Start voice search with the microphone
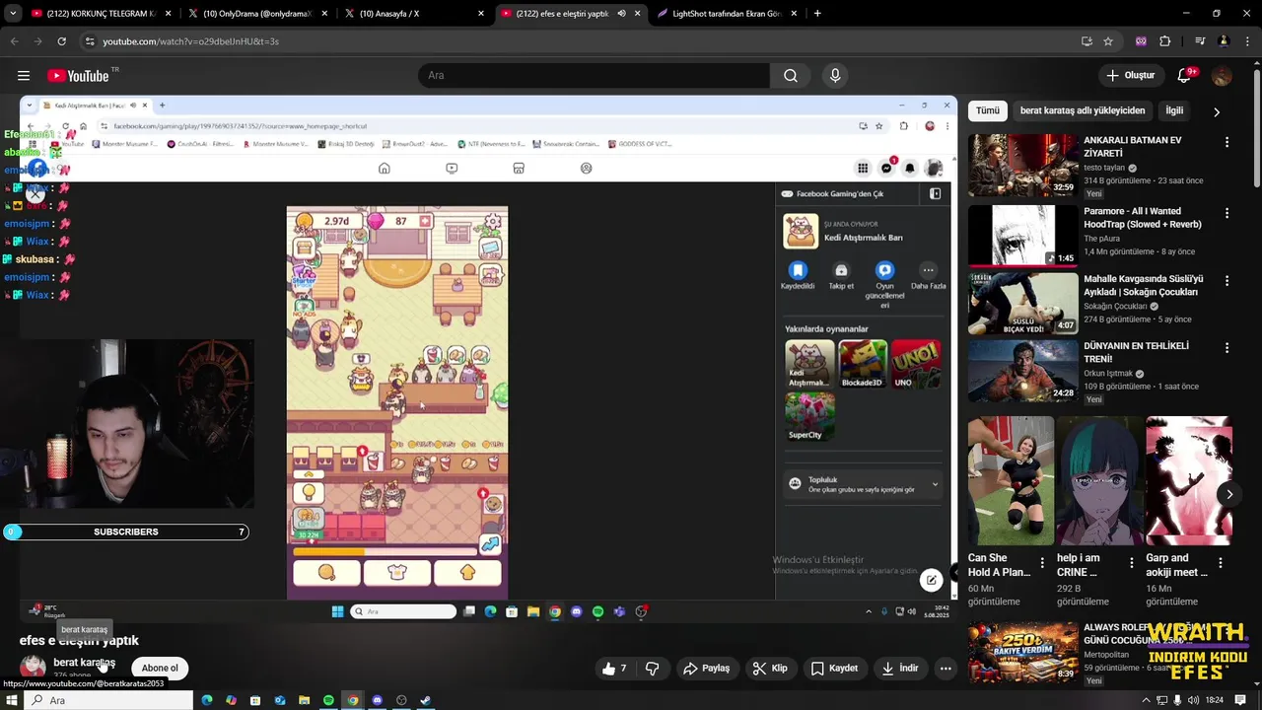This screenshot has height=710, width=1262. click(x=835, y=76)
